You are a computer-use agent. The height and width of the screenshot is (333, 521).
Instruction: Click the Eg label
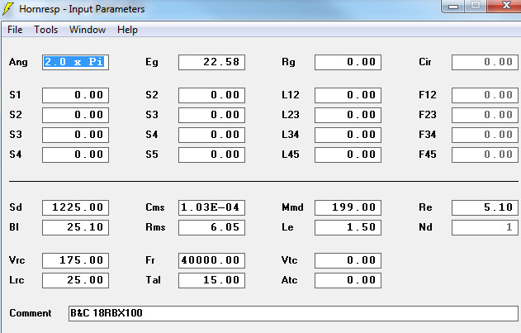click(152, 62)
